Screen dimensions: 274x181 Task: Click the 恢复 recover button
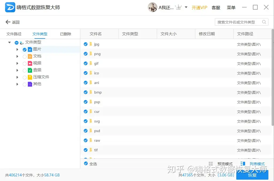click(252, 175)
